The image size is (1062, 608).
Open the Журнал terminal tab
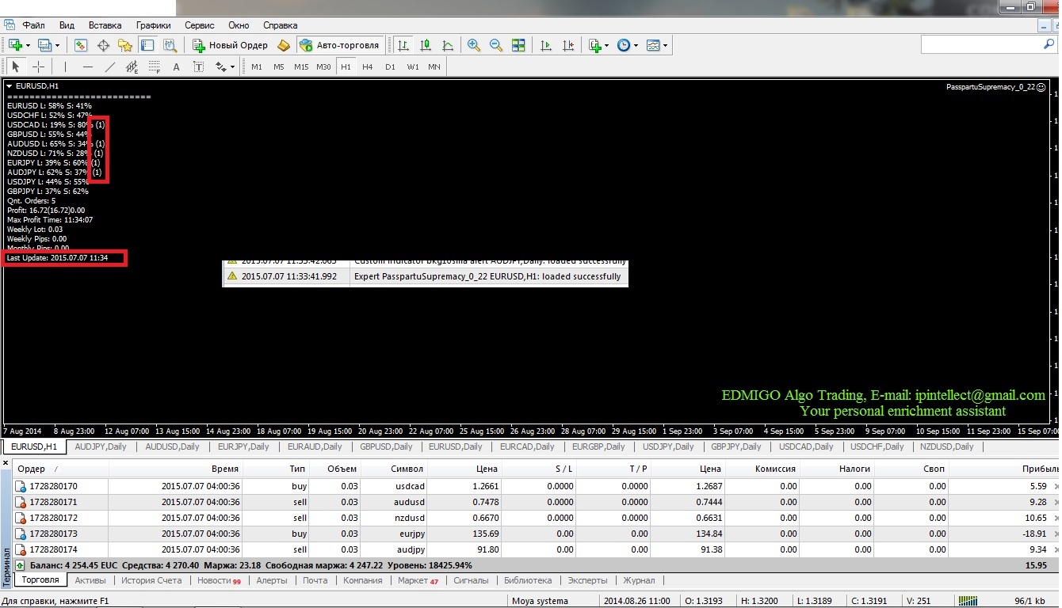639,580
